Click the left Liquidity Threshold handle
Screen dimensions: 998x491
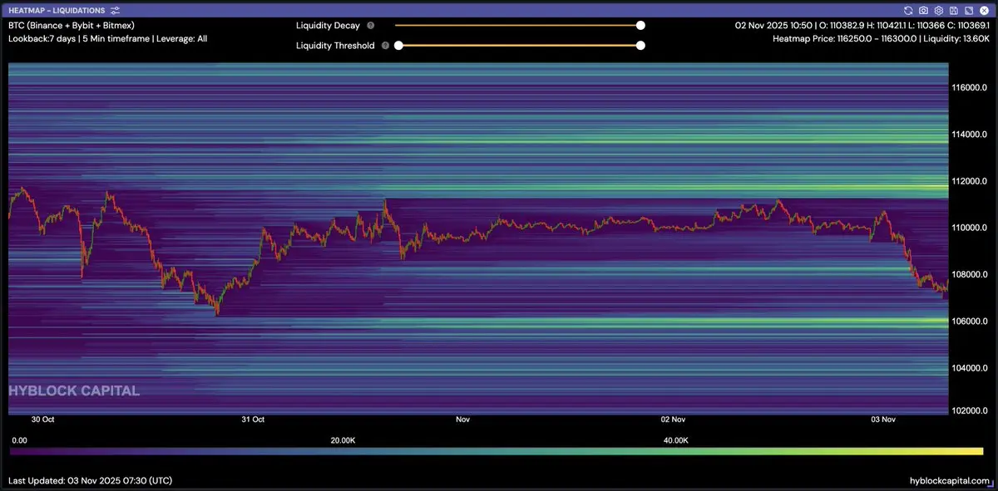pos(398,46)
